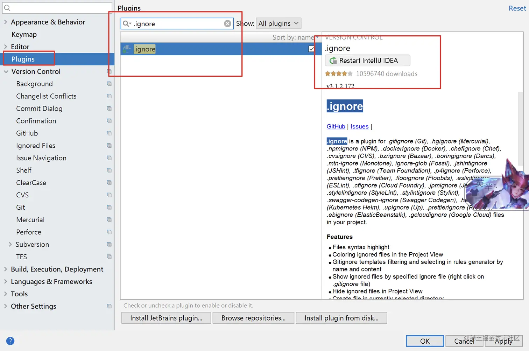Open the Commit Dialog settings page
Viewport: 529px width, 351px height.
pyautogui.click(x=39, y=108)
